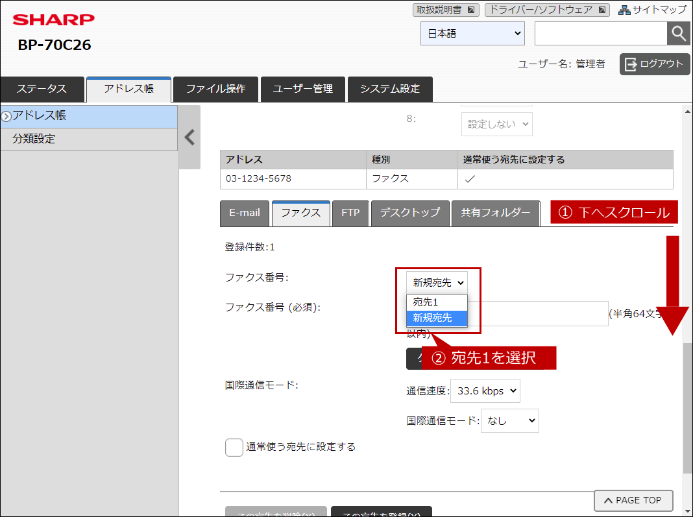
Task: Open the 日本語 language dropdown
Action: click(x=472, y=33)
